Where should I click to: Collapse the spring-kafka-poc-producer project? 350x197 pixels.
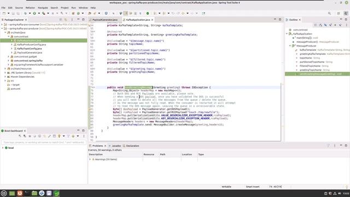pos(2,28)
